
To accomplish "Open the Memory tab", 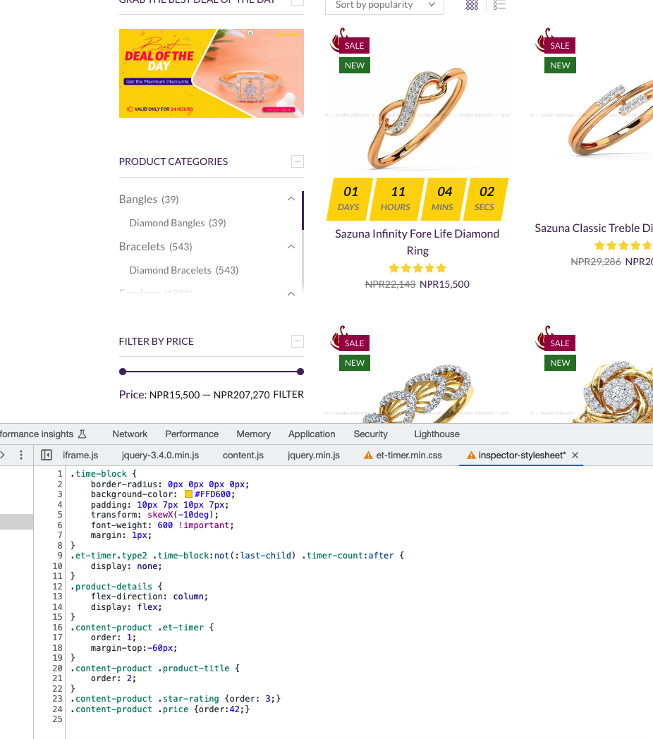I will [x=254, y=434].
